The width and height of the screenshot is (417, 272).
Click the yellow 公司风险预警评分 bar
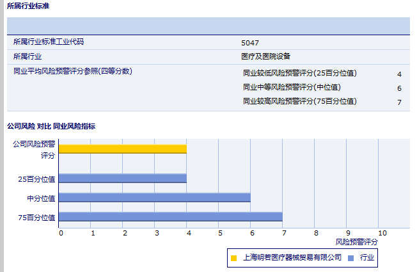click(x=122, y=149)
